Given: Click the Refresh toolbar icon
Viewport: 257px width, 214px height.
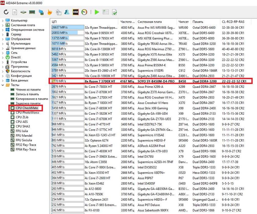Looking at the screenshot, I should [x=6, y=12].
